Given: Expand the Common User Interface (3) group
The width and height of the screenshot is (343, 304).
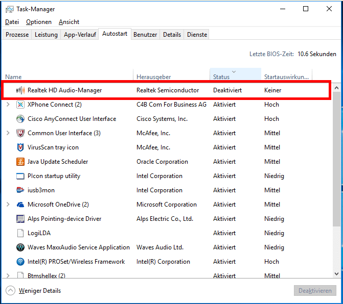Looking at the screenshot, I should (8, 133).
